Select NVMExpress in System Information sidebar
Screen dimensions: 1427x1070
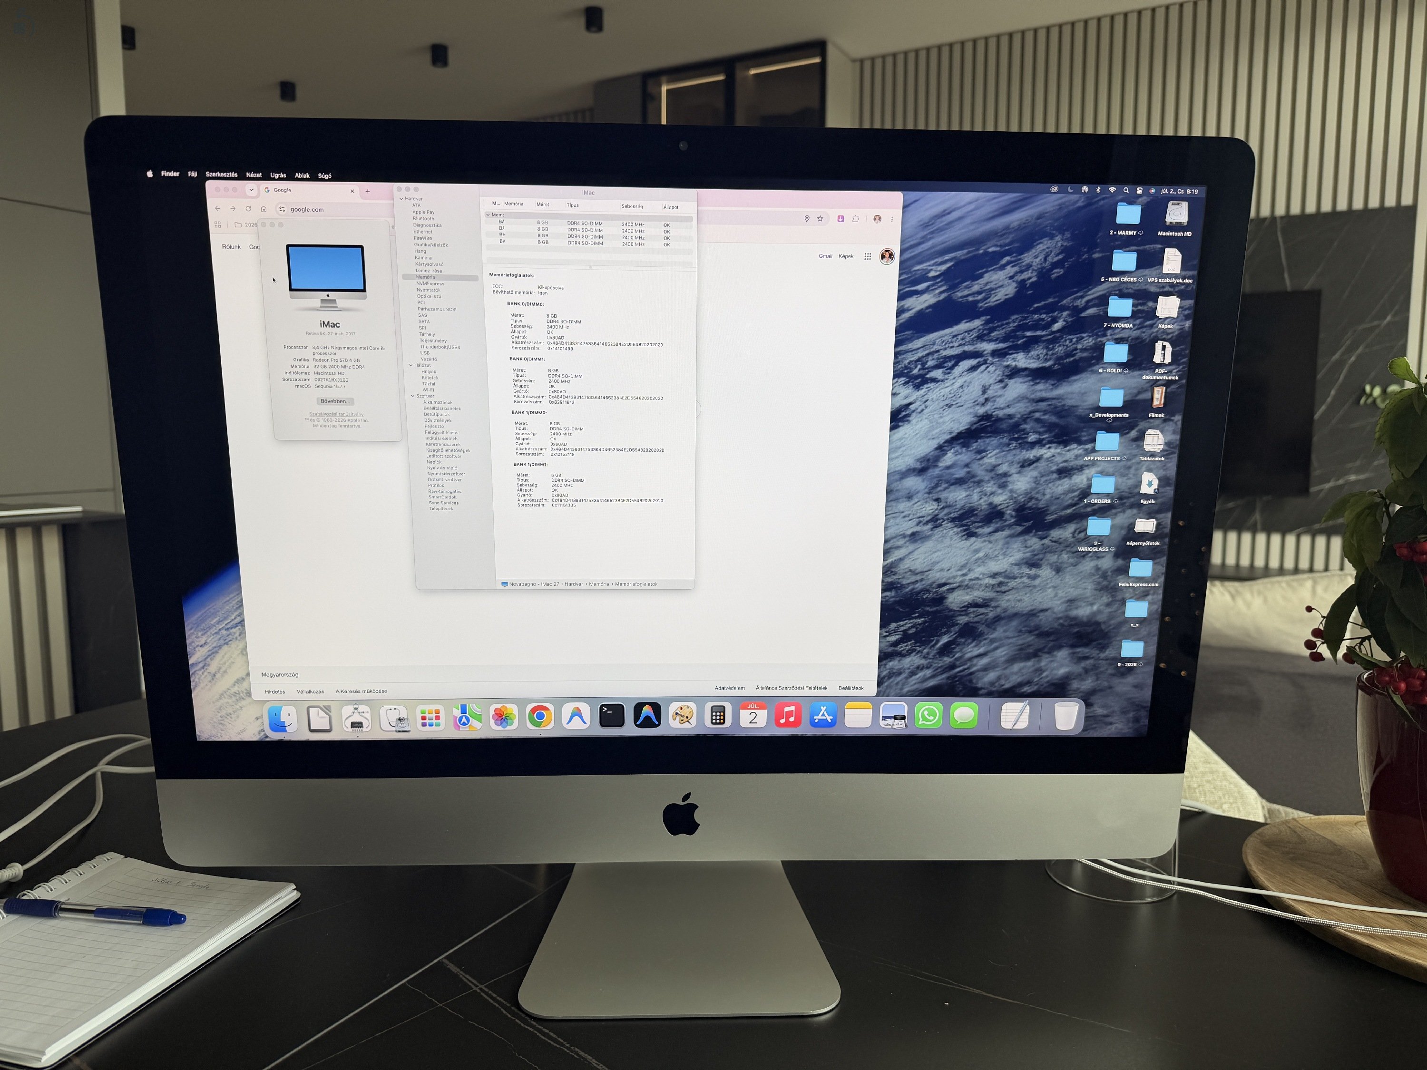pos(430,284)
